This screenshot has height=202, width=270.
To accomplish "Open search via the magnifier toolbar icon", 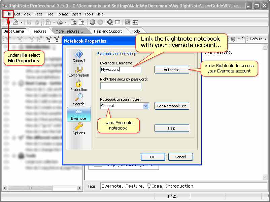I will tap(110, 22).
